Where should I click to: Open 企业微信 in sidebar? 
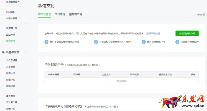pos(11,35)
